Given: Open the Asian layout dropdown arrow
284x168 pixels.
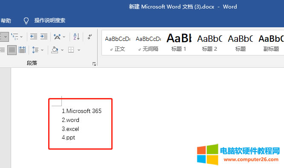Looking at the screenshot, I should pyautogui.click(x=64, y=37).
